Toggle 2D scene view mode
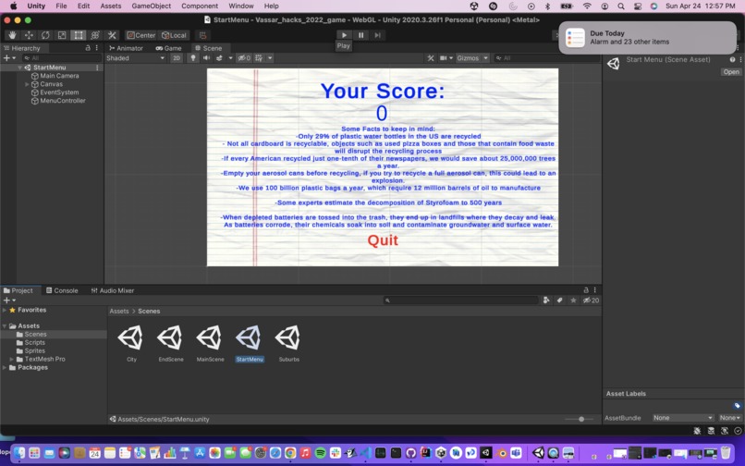The height and width of the screenshot is (466, 745). [177, 58]
